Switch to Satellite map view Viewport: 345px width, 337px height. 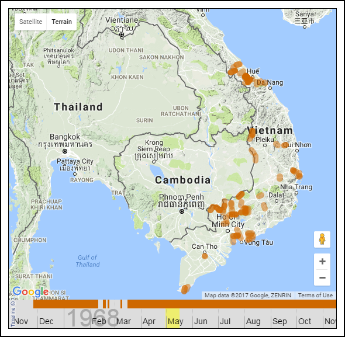coord(30,22)
